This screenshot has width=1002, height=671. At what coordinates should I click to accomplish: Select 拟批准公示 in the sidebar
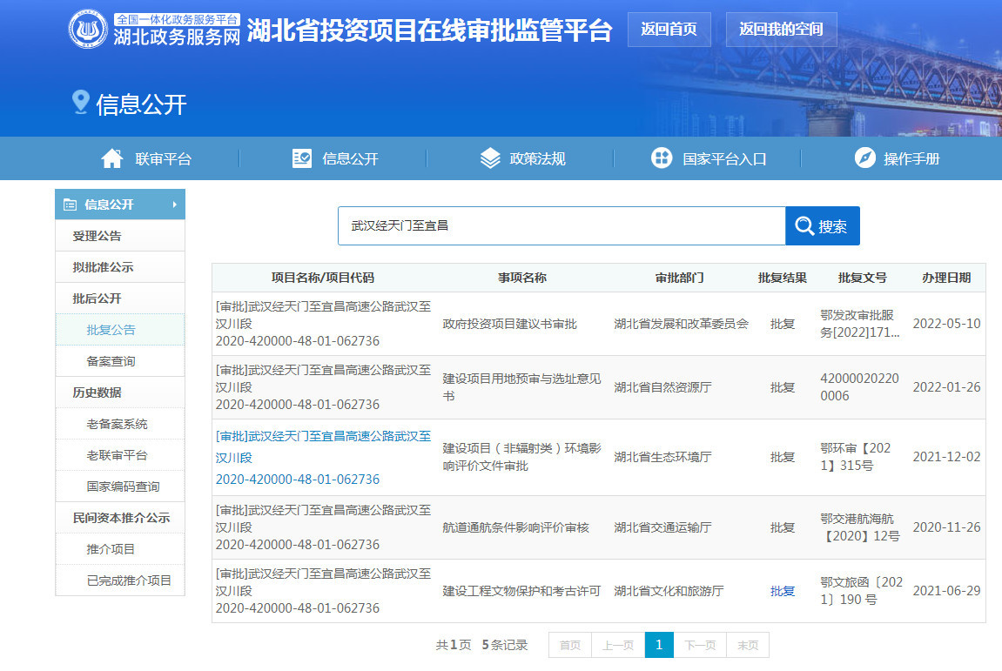point(103,267)
